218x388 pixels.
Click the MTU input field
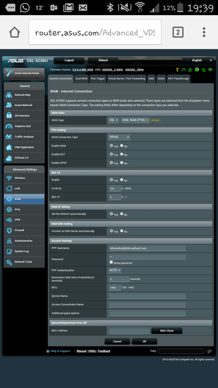115,288
